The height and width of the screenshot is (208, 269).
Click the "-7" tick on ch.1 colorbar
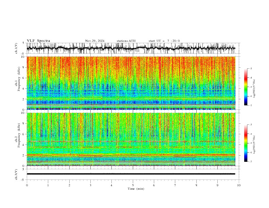coord(250,105)
